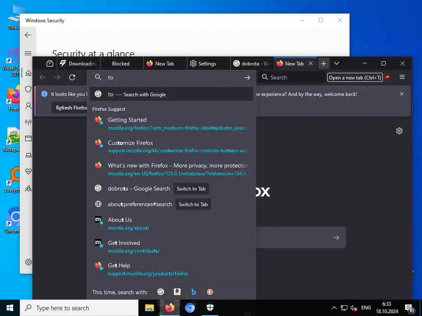Search this time with Bing icon
Screen dimensions: 422x316
(194, 292)
